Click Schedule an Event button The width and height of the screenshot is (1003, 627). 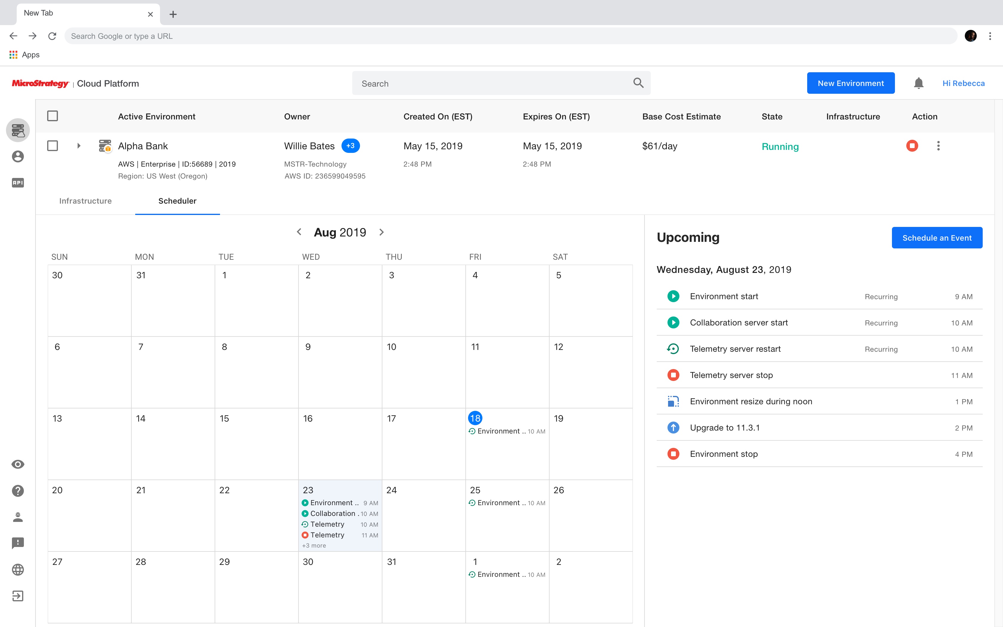click(x=937, y=238)
